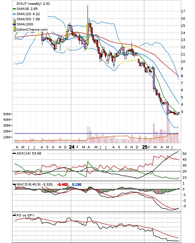Click the ADX(14) legend line icon
Image resolution: width=195 pixels, height=243 pixels.
click(14, 154)
